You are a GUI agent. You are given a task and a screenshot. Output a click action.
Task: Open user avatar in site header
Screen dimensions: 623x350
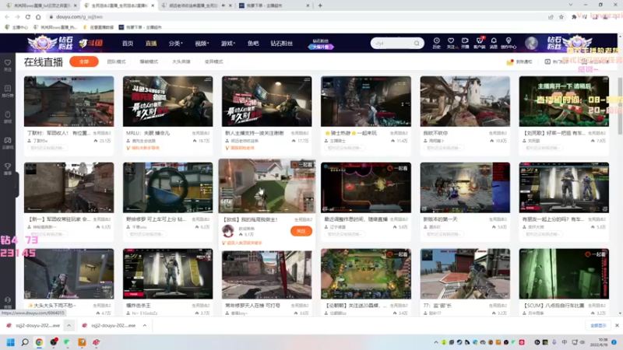[x=531, y=43]
